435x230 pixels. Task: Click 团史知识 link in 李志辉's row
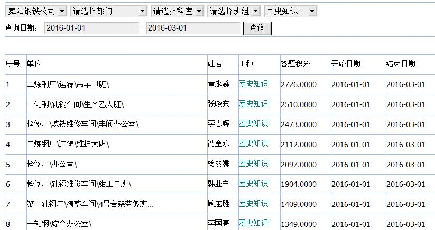coord(253,123)
